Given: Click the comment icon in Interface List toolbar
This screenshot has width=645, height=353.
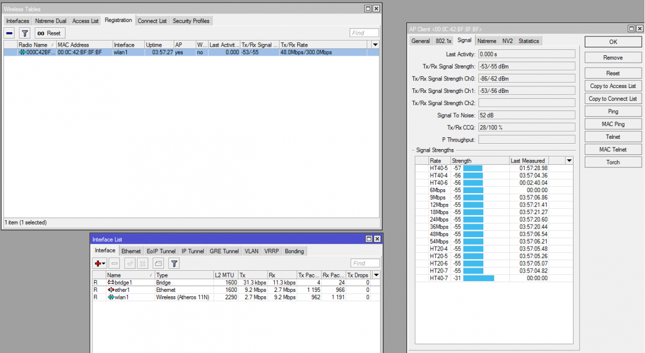Looking at the screenshot, I should pyautogui.click(x=158, y=263).
